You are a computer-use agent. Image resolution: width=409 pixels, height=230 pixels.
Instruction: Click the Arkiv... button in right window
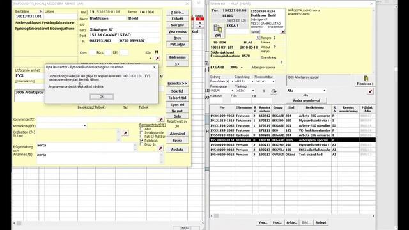point(291,222)
